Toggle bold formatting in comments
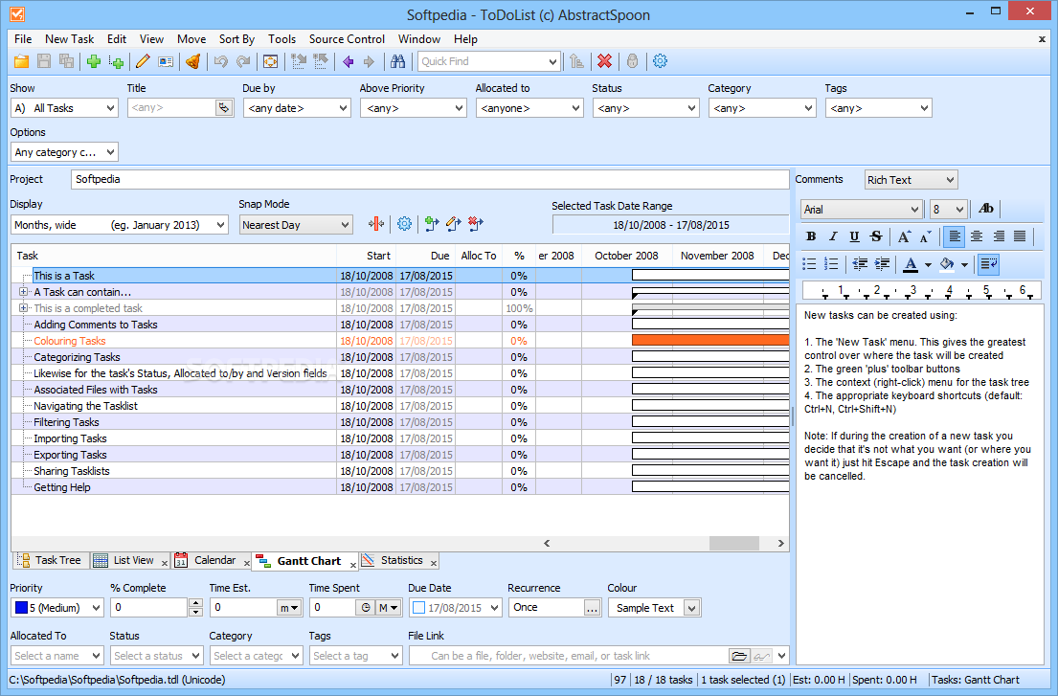The image size is (1058, 696). (811, 236)
